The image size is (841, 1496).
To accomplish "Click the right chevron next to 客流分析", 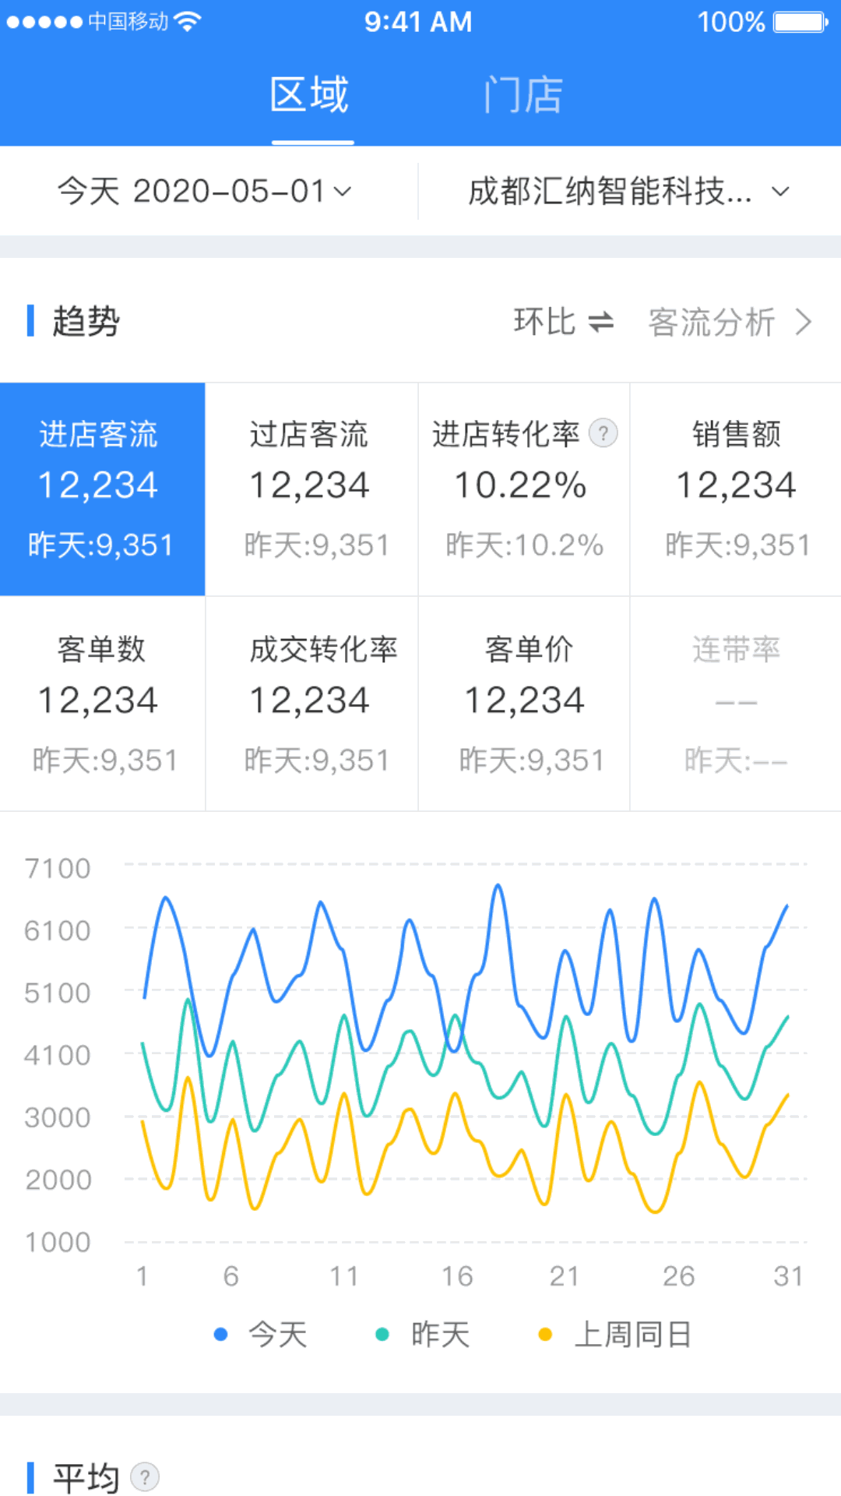I will pos(804,322).
